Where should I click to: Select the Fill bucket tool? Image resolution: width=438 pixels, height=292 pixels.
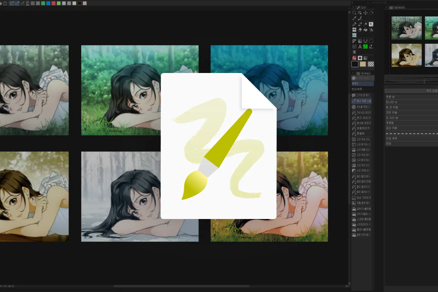[365, 30]
